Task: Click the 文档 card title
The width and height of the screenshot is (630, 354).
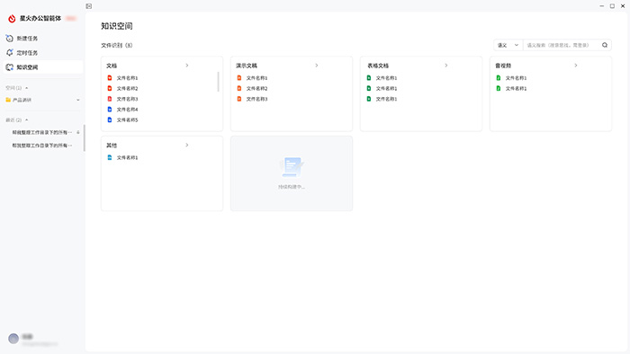Action: click(112, 66)
